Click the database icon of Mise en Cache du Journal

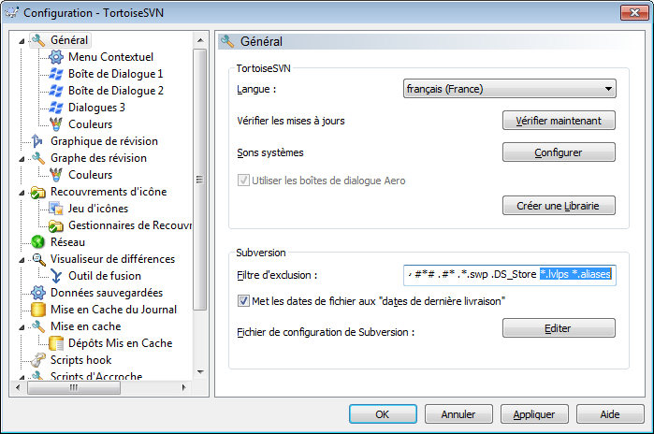click(38, 310)
